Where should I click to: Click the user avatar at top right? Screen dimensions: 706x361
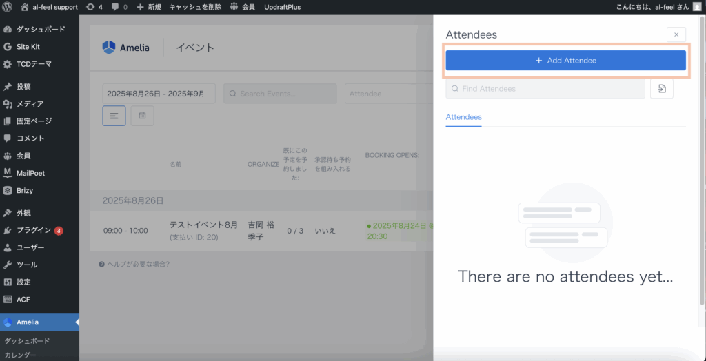tap(697, 7)
